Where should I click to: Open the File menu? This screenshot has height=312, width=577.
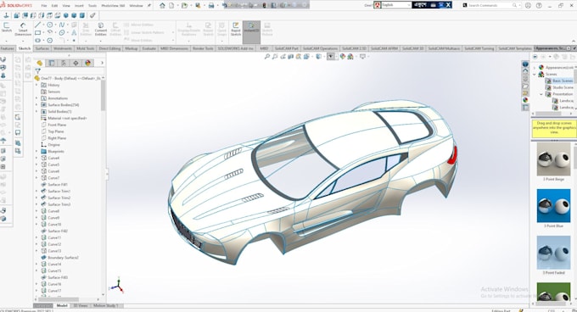(x=44, y=6)
